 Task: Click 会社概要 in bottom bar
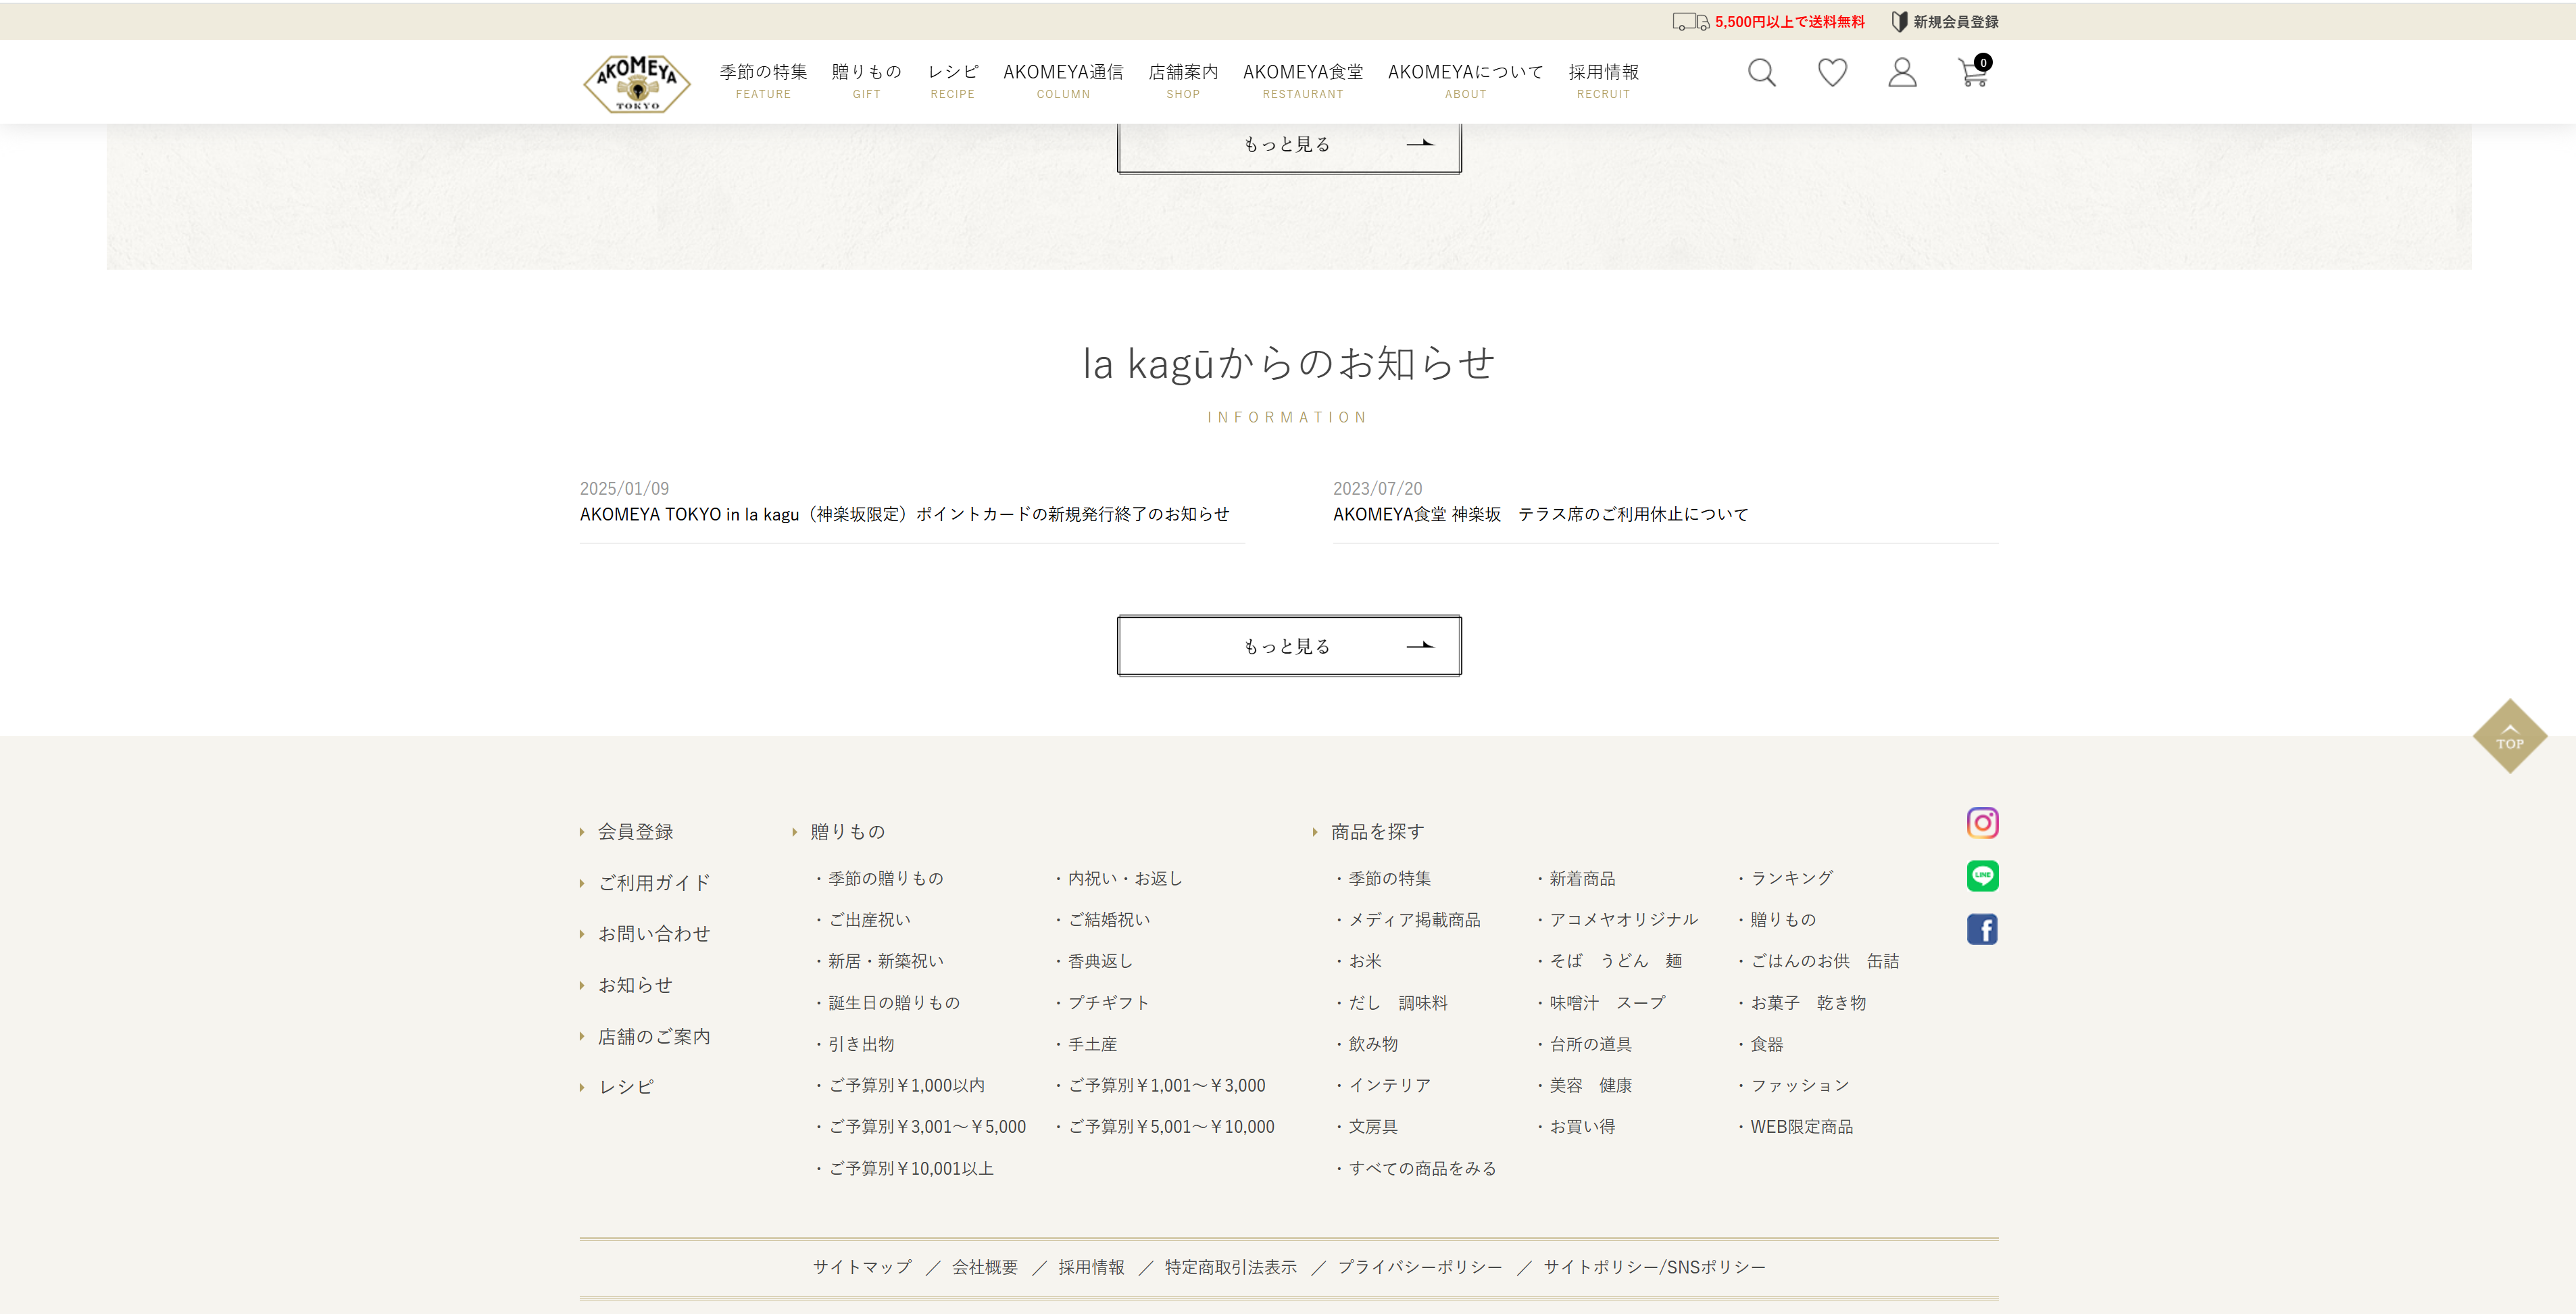(x=984, y=1267)
